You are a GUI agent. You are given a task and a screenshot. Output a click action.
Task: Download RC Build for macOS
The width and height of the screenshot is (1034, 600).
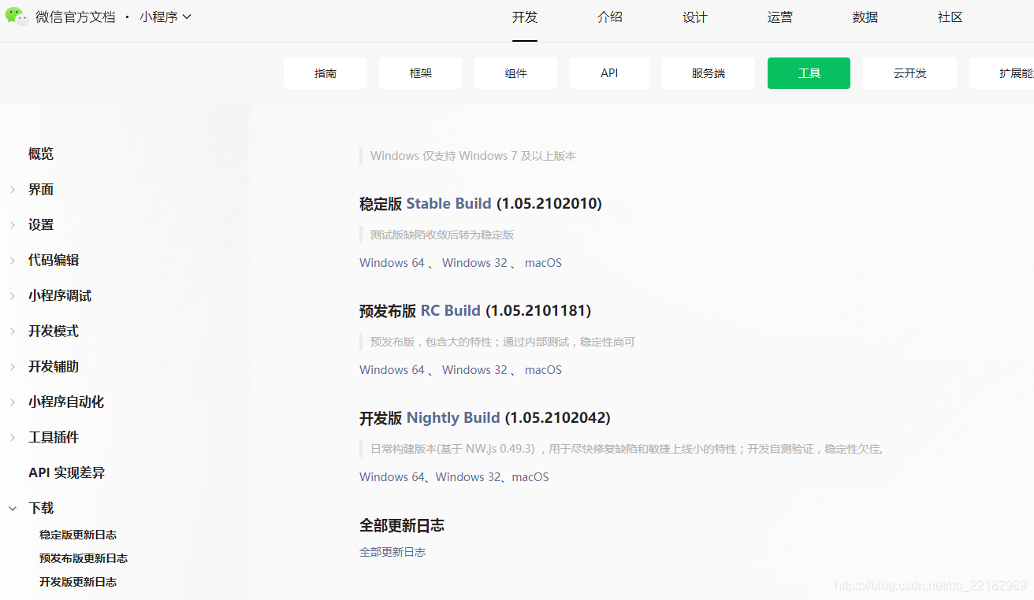click(543, 370)
